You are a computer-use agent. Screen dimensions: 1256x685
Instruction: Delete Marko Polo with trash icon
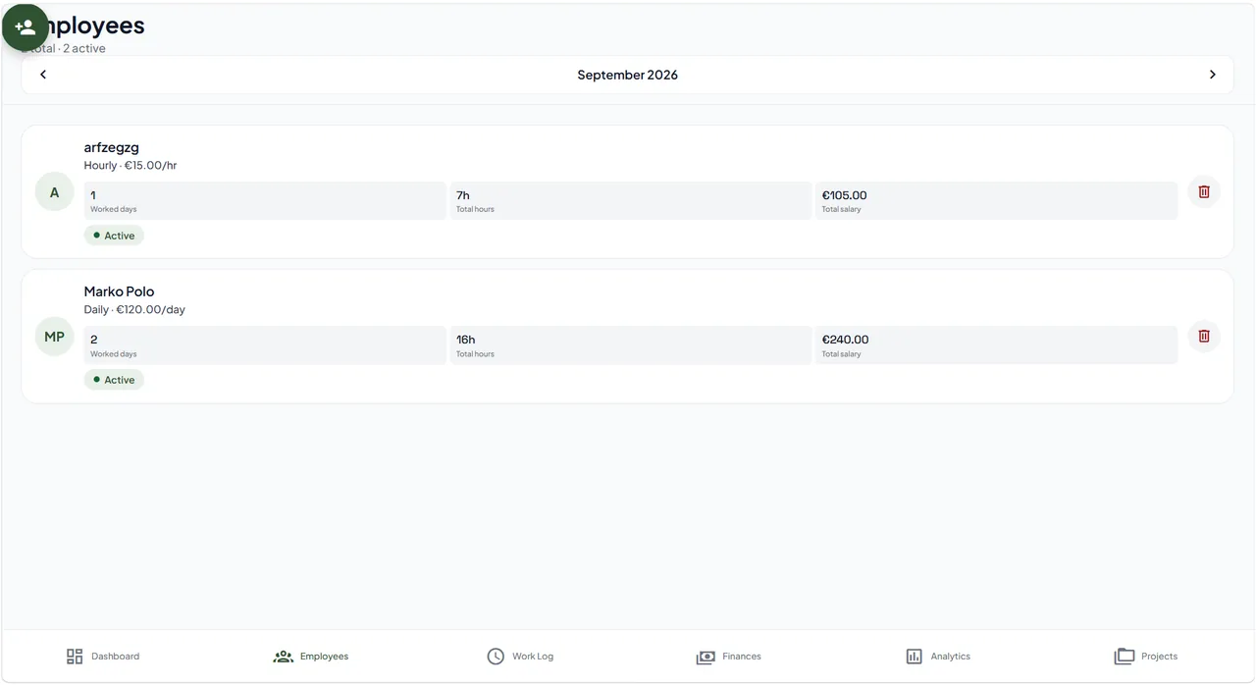pyautogui.click(x=1204, y=336)
